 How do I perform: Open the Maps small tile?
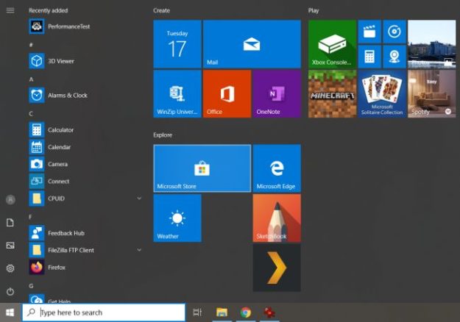point(394,57)
